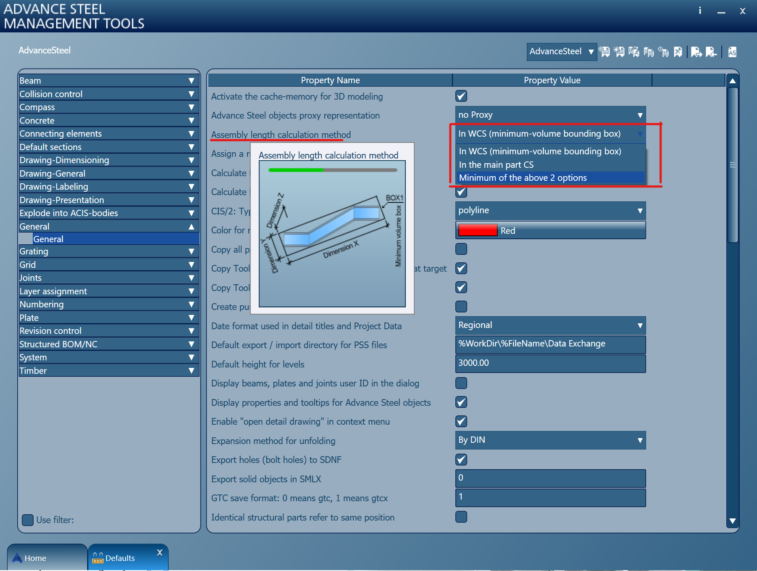Click the 'Property Value' column header

click(x=552, y=80)
